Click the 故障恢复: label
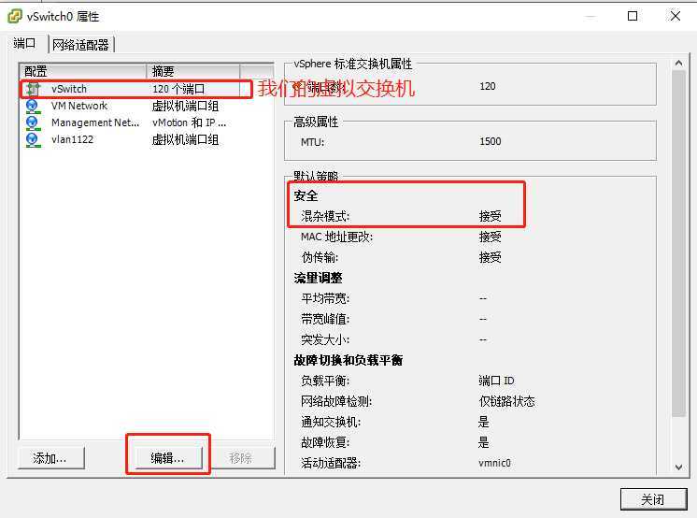The image size is (697, 518). click(325, 442)
